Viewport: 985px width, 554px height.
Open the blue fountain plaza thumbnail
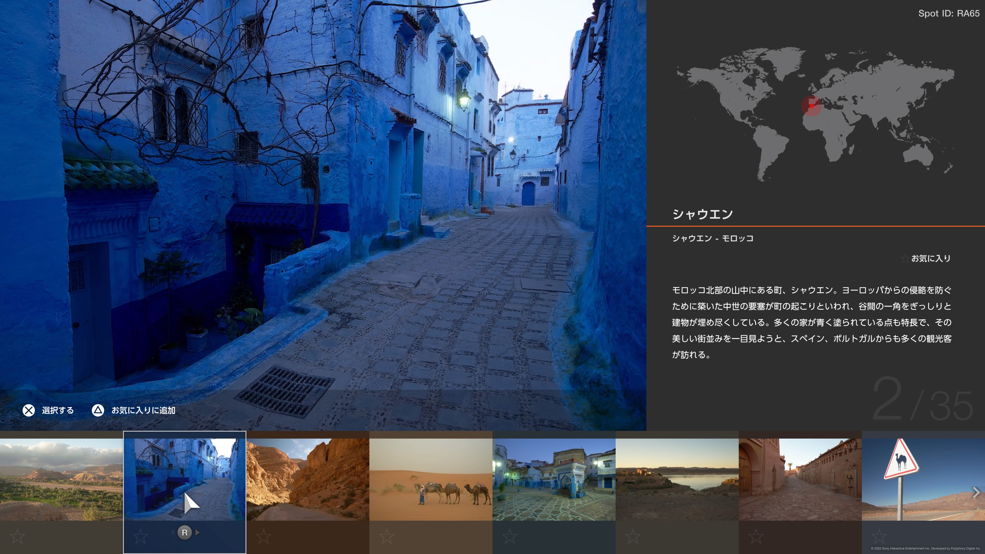(554, 479)
